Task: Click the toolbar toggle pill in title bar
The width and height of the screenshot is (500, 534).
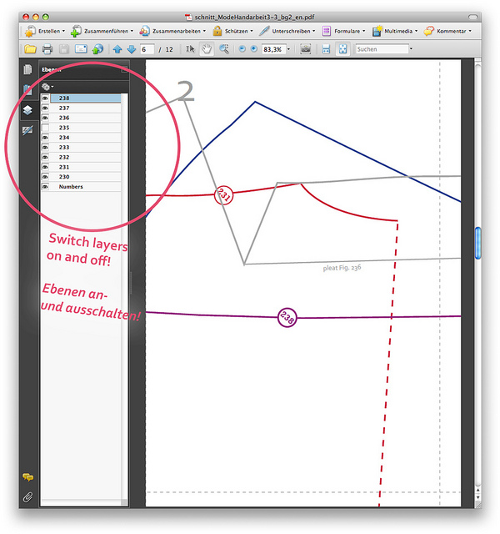Action: 472,17
